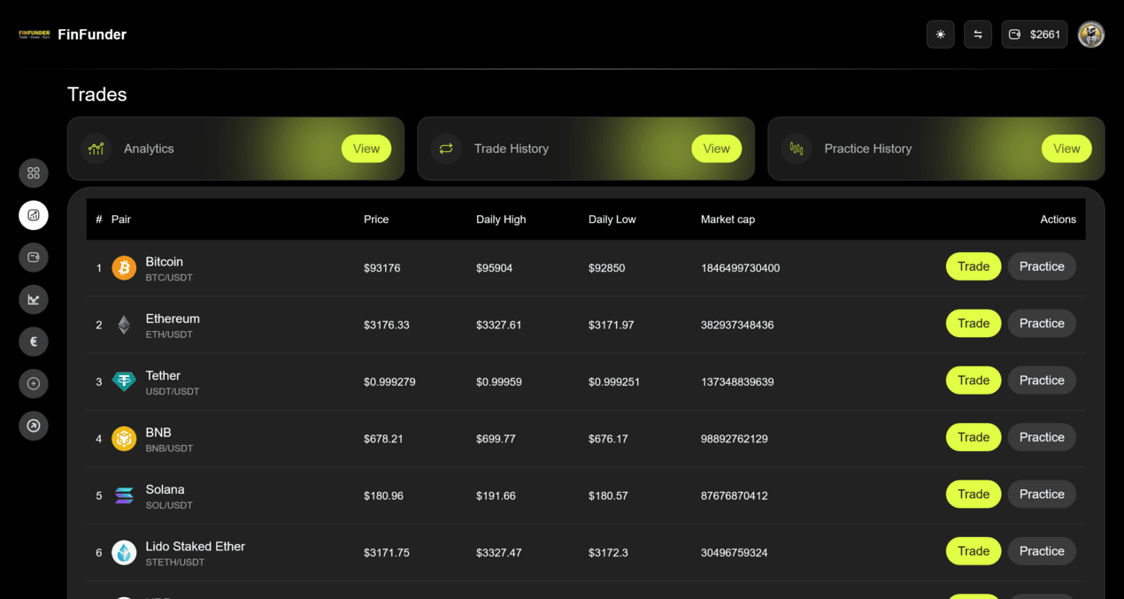This screenshot has height=599, width=1124.
Task: Click the Actions column header
Action: click(x=1059, y=219)
